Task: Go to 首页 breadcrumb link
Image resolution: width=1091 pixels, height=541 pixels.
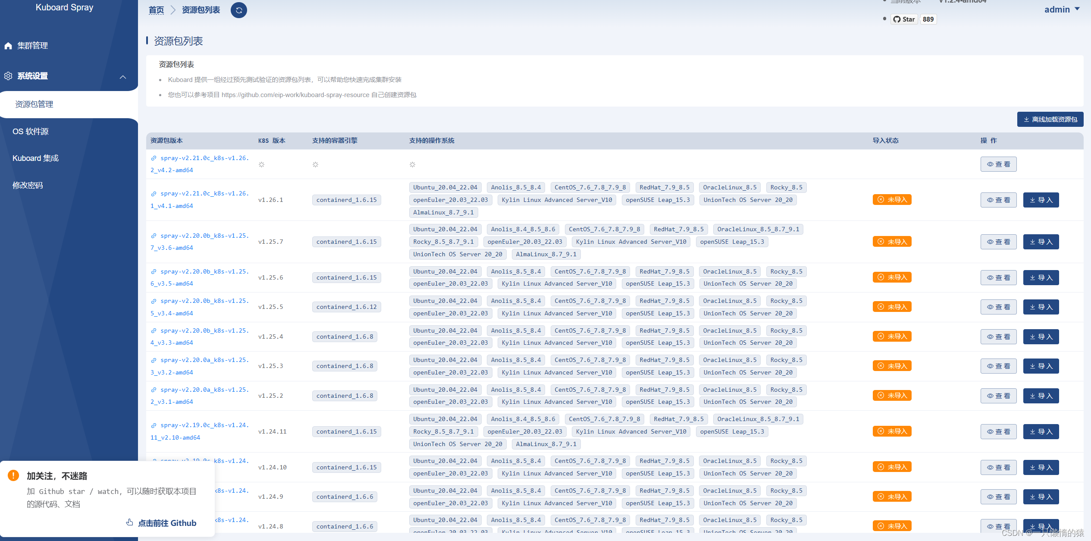Action: pos(156,10)
